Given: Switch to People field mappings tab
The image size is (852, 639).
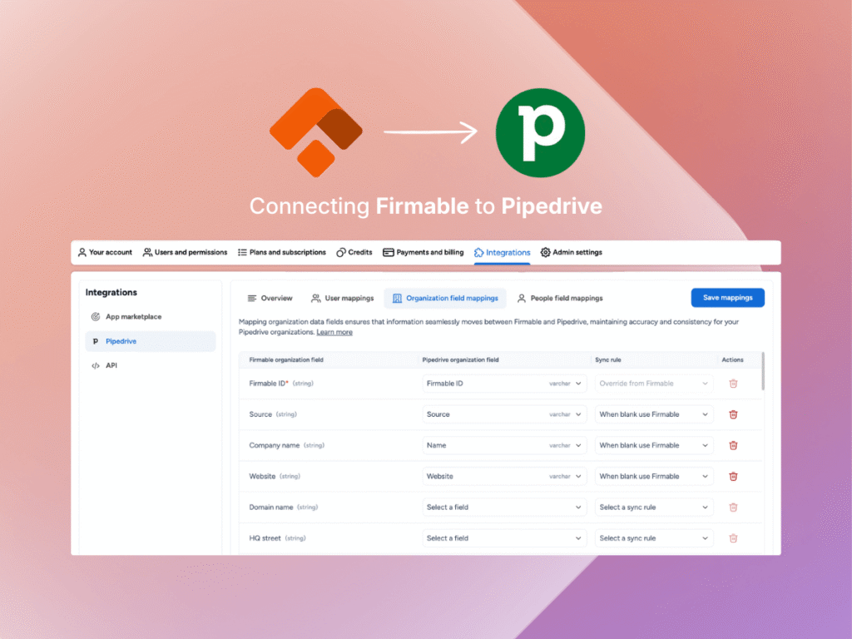Looking at the screenshot, I should 559,298.
